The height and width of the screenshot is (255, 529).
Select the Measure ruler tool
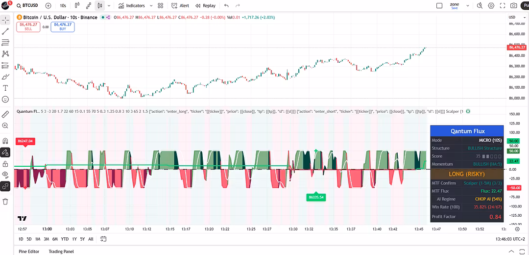tap(5, 114)
